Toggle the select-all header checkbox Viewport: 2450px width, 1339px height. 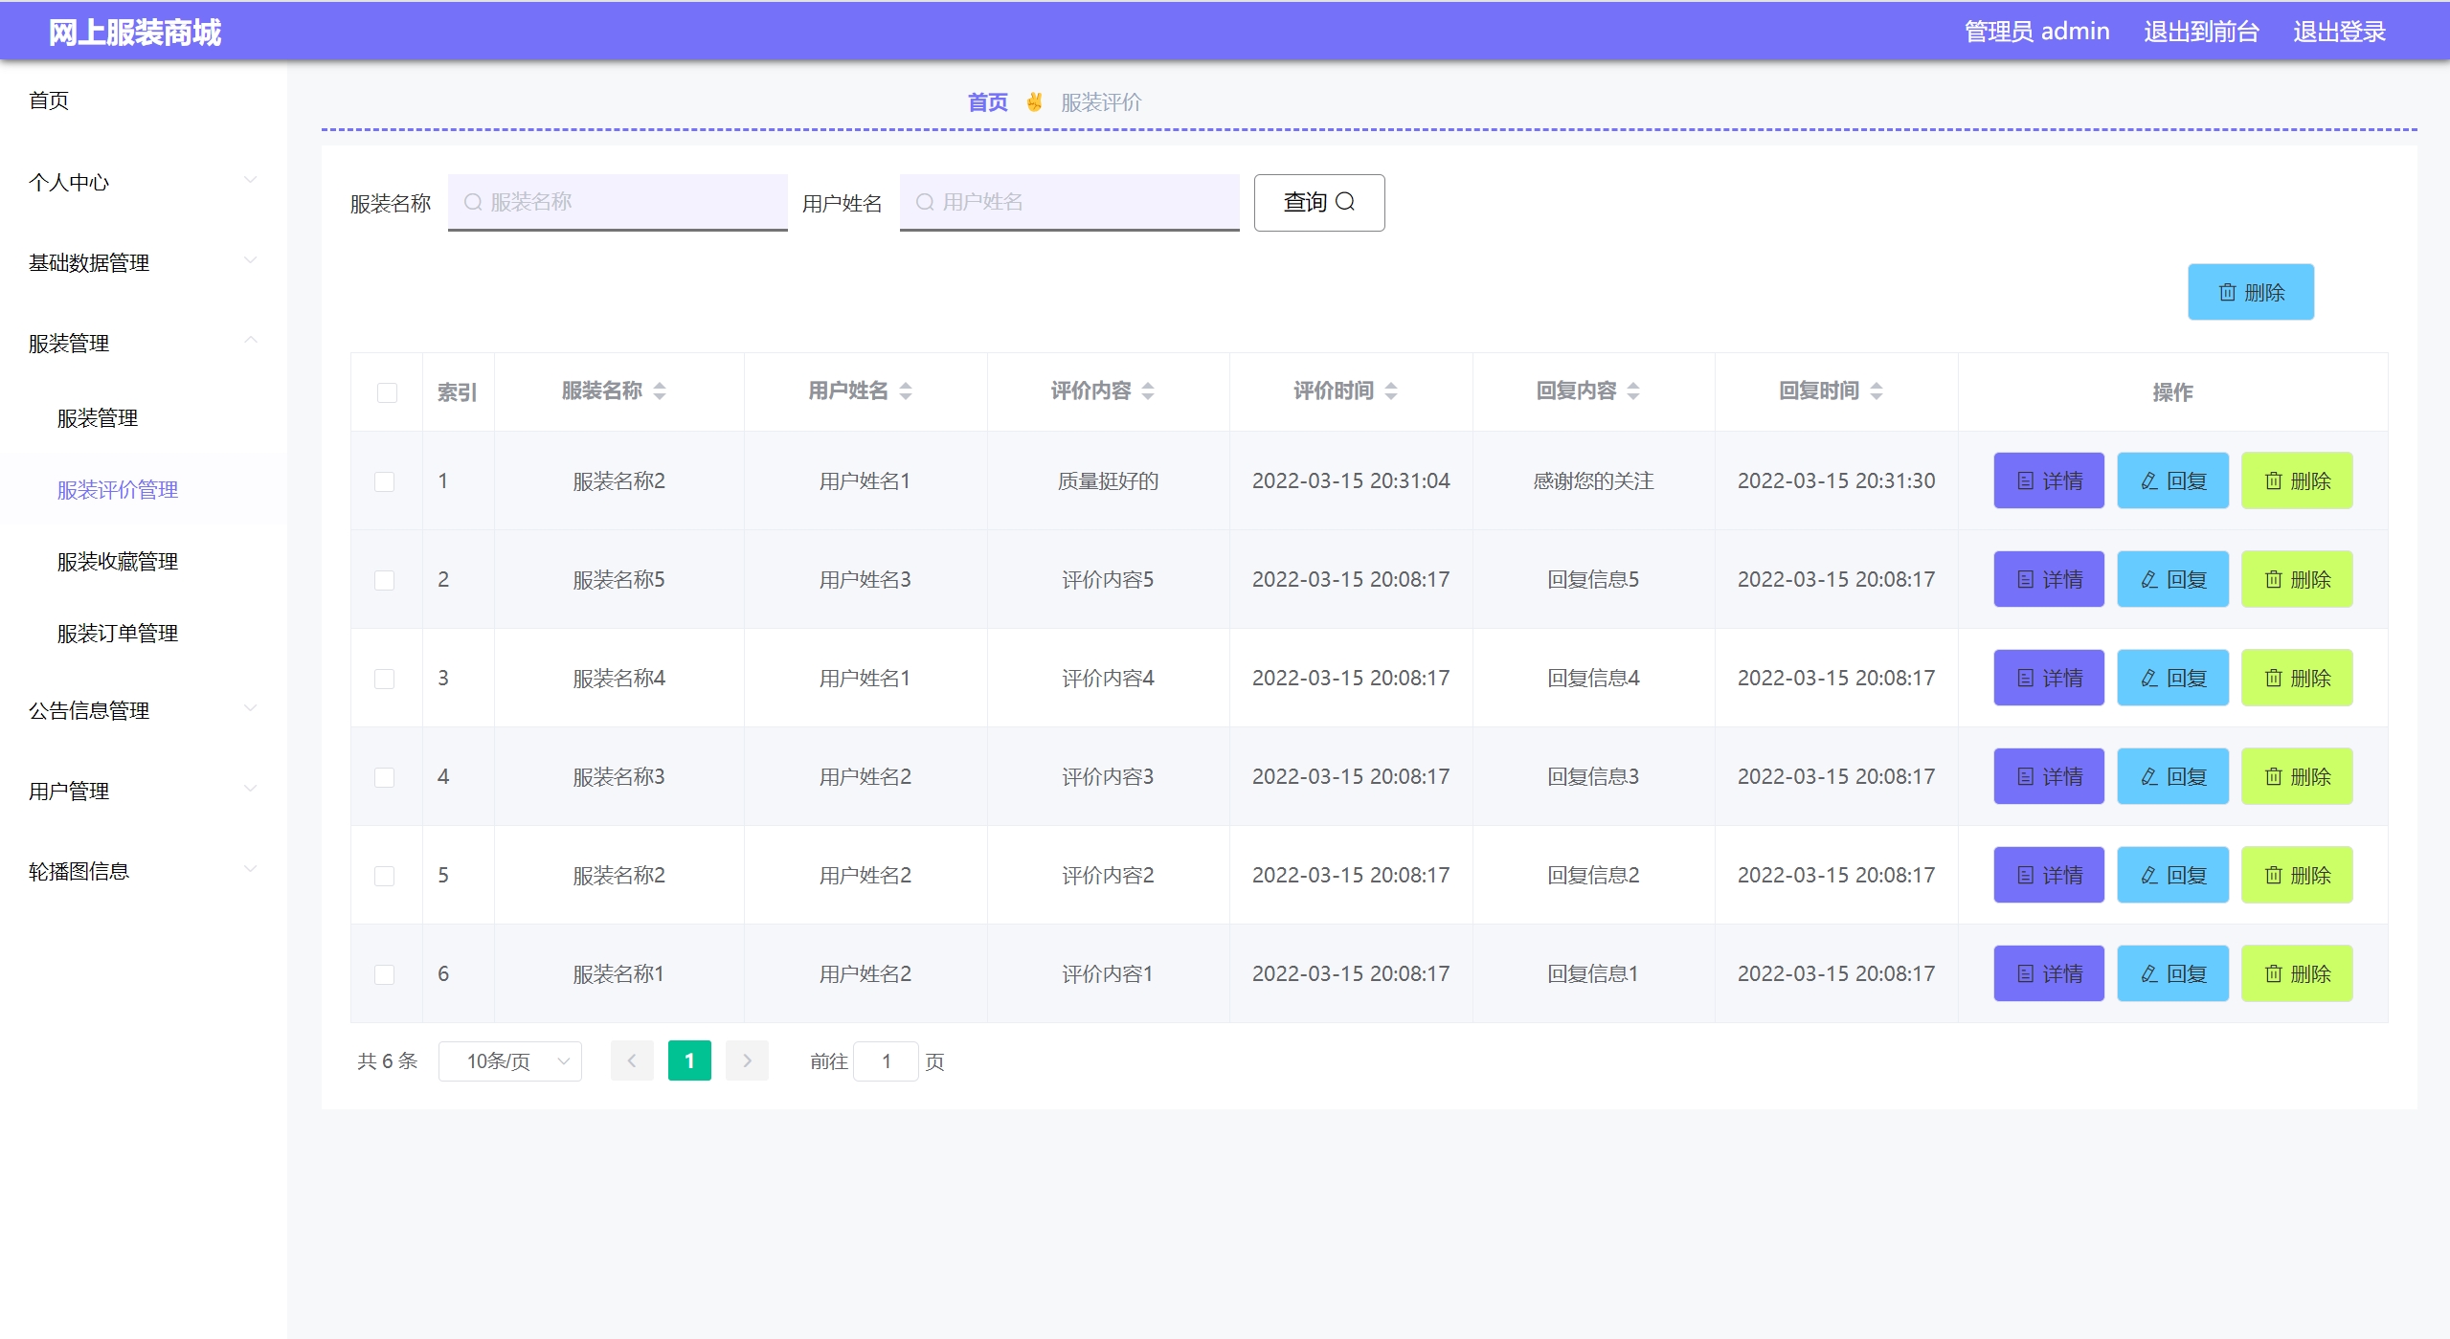tap(387, 392)
